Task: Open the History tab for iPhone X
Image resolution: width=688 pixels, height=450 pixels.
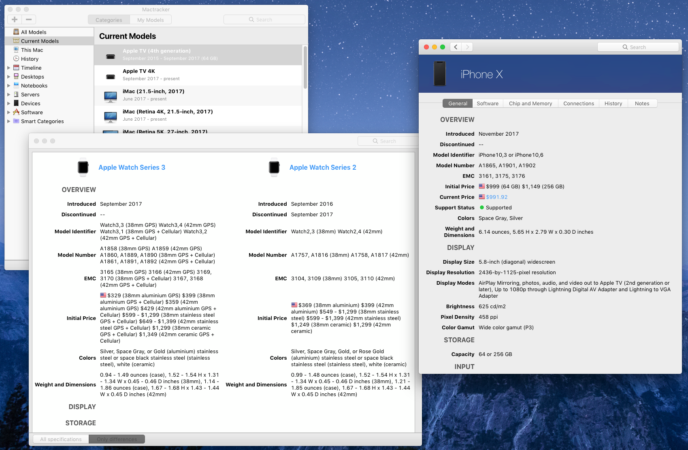Action: (x=613, y=103)
